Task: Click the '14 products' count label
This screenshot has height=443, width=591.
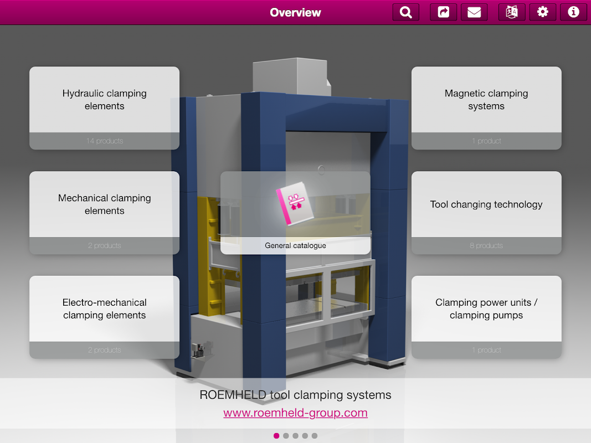Action: (x=104, y=141)
